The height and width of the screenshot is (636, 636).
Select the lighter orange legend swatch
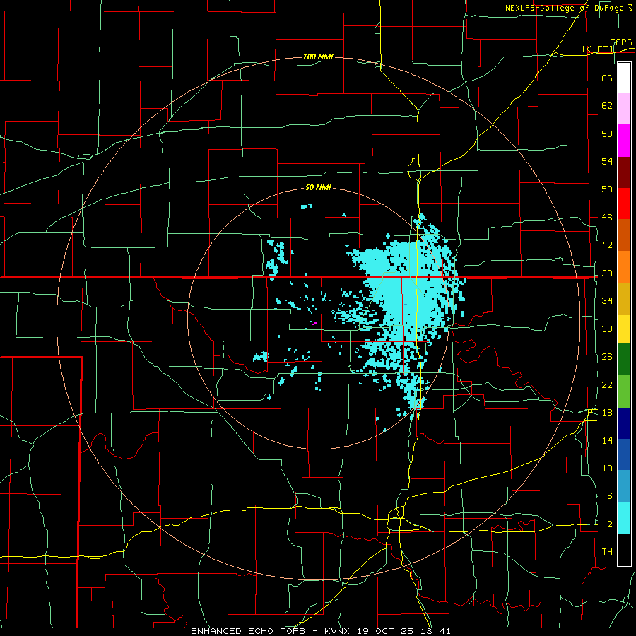coord(624,267)
